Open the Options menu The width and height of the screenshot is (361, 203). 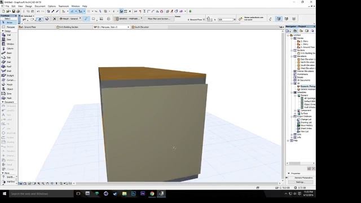click(x=52, y=6)
